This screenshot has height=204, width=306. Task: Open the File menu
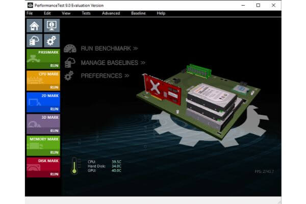coord(30,13)
